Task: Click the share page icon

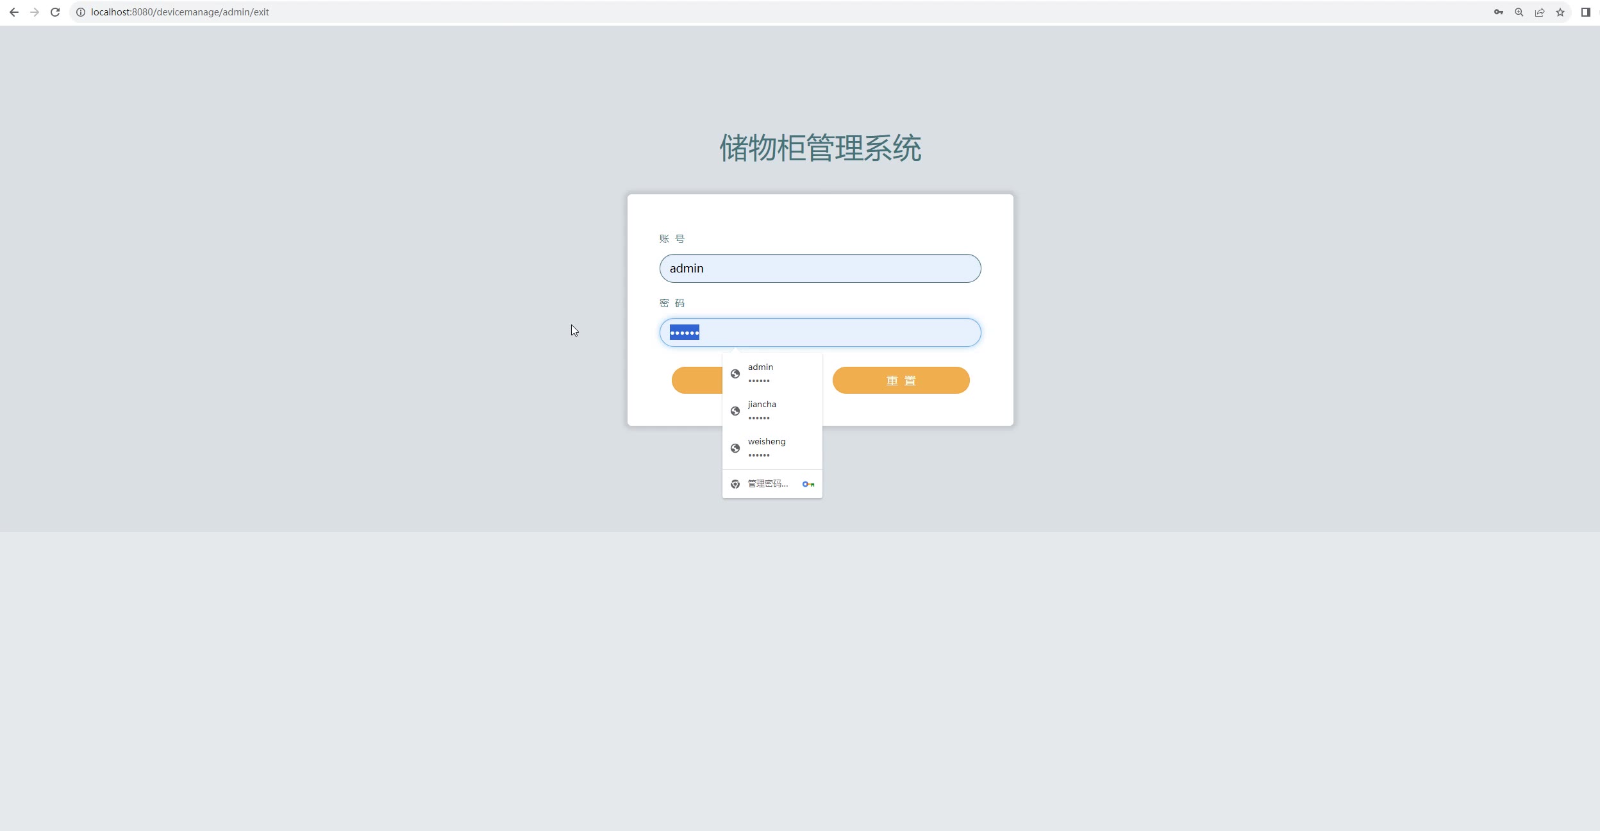Action: (x=1540, y=12)
